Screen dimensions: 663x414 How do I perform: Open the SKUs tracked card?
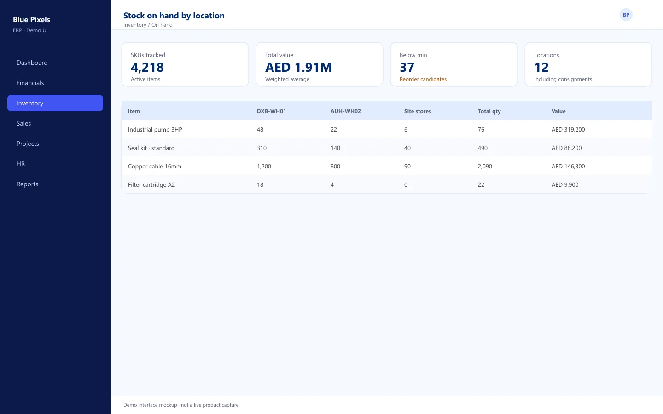pyautogui.click(x=185, y=64)
